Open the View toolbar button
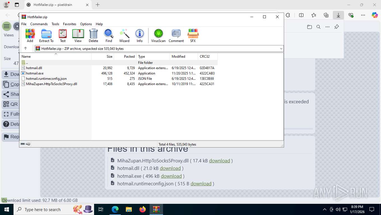The image size is (381, 215). point(78,36)
